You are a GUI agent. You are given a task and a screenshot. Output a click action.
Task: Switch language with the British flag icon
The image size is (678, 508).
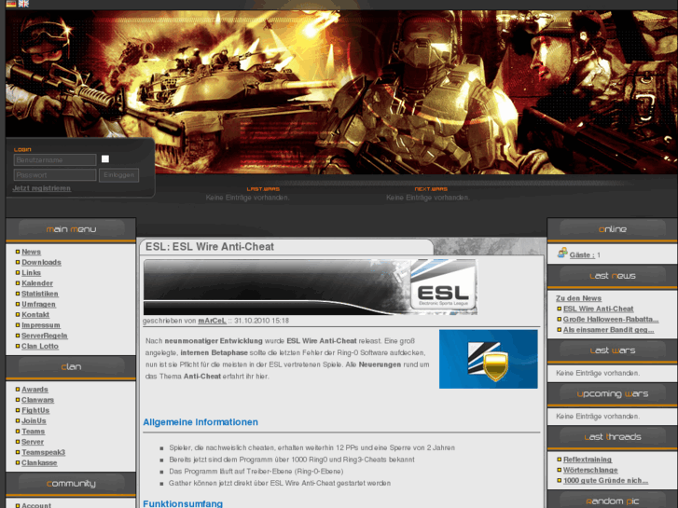24,4
